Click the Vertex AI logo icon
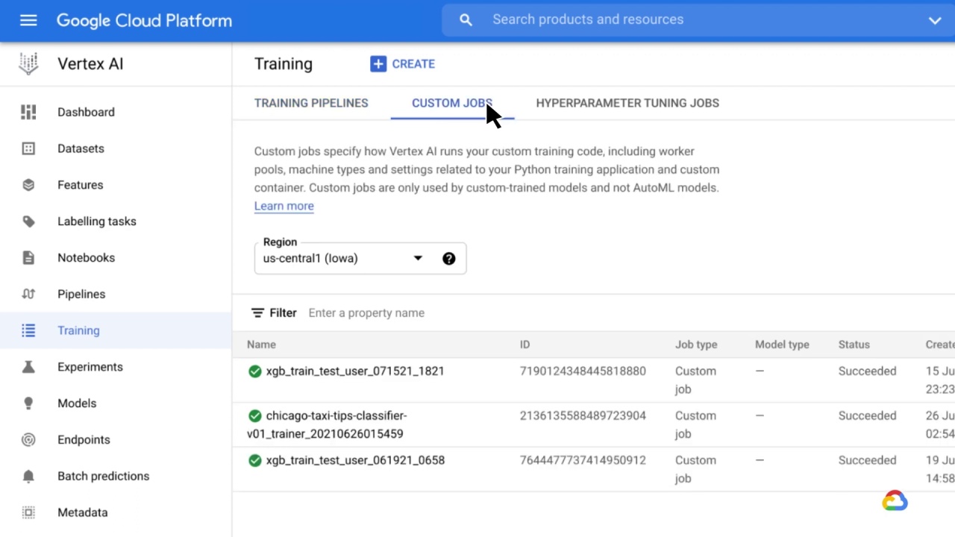 tap(28, 64)
